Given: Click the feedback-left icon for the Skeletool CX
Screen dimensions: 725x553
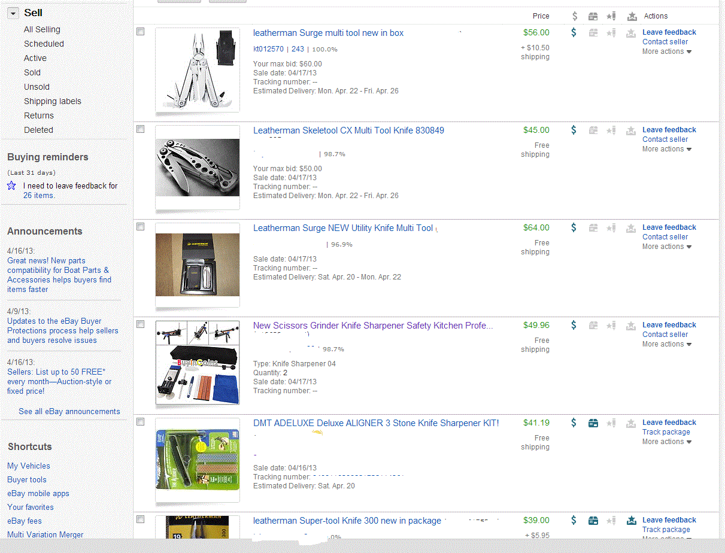Looking at the screenshot, I should (611, 130).
